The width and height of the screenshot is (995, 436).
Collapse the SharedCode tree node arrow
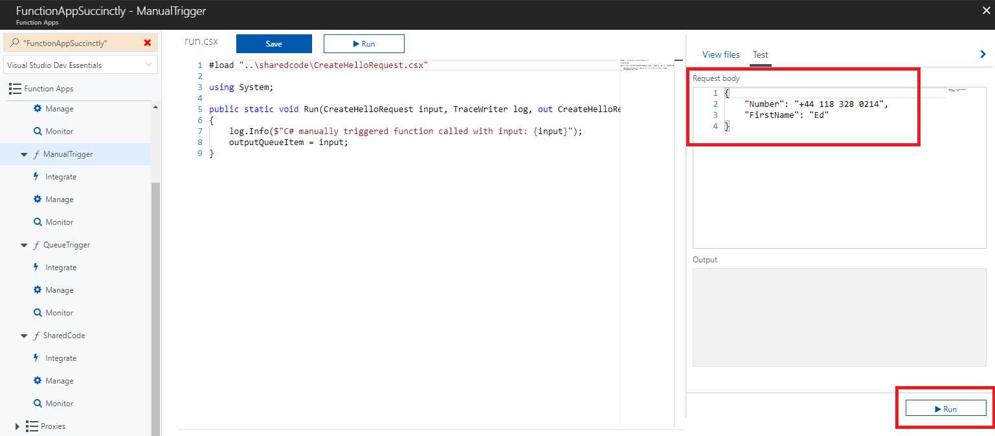click(24, 336)
